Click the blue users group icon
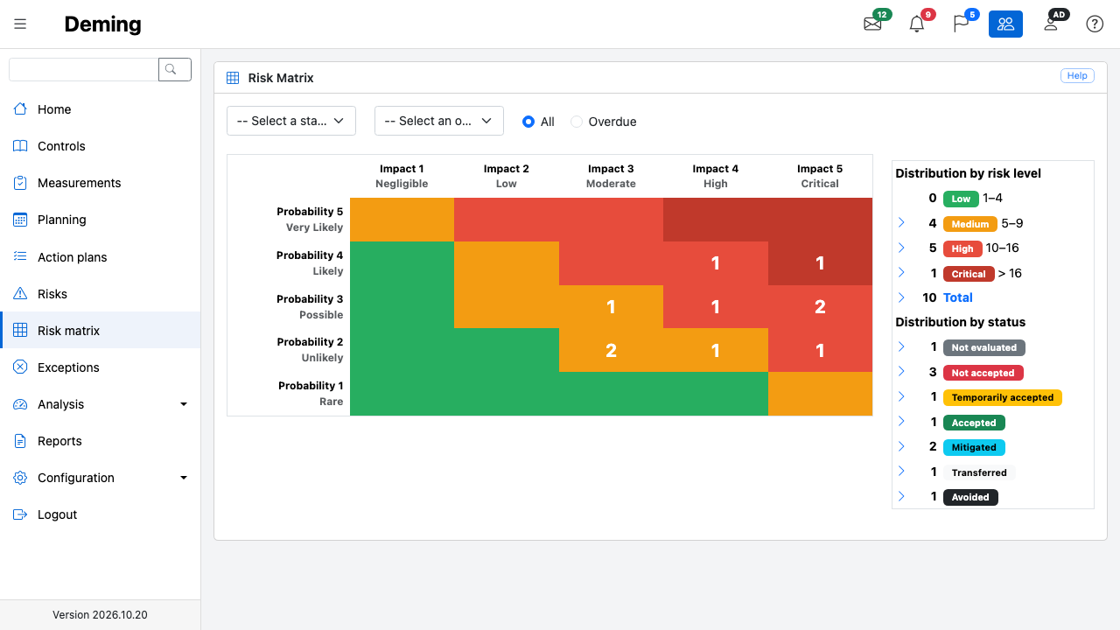 pyautogui.click(x=1006, y=24)
